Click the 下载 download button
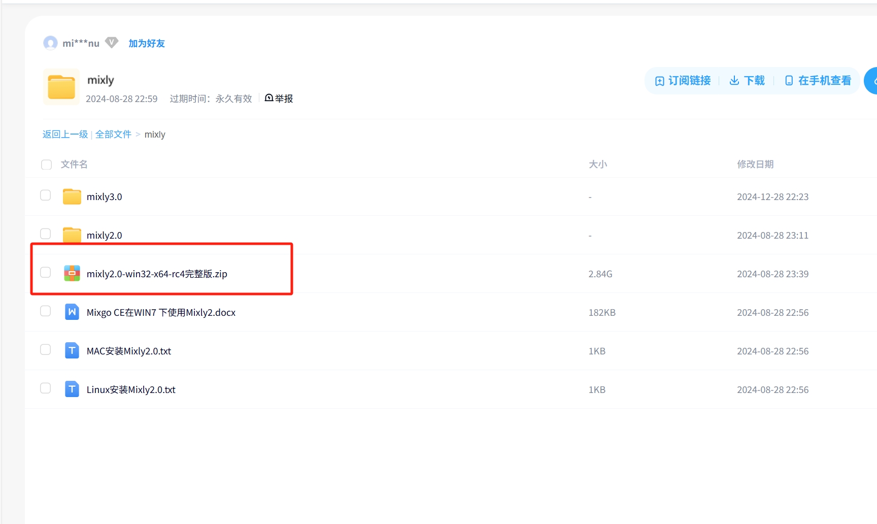Screen dimensions: 877x524 (x=747, y=81)
